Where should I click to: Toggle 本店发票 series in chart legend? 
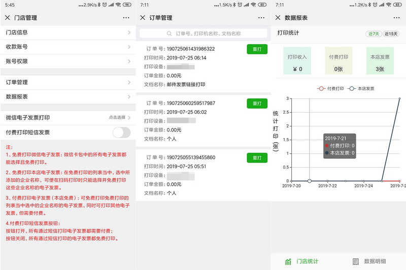click(x=361, y=88)
